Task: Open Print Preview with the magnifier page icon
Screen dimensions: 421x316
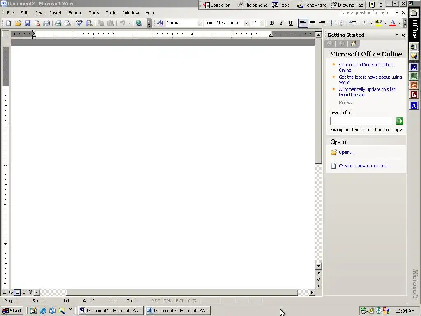Action: click(68, 23)
